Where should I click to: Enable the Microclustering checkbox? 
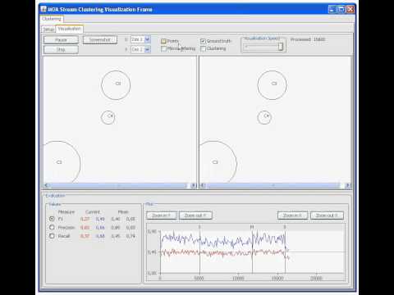click(x=163, y=48)
